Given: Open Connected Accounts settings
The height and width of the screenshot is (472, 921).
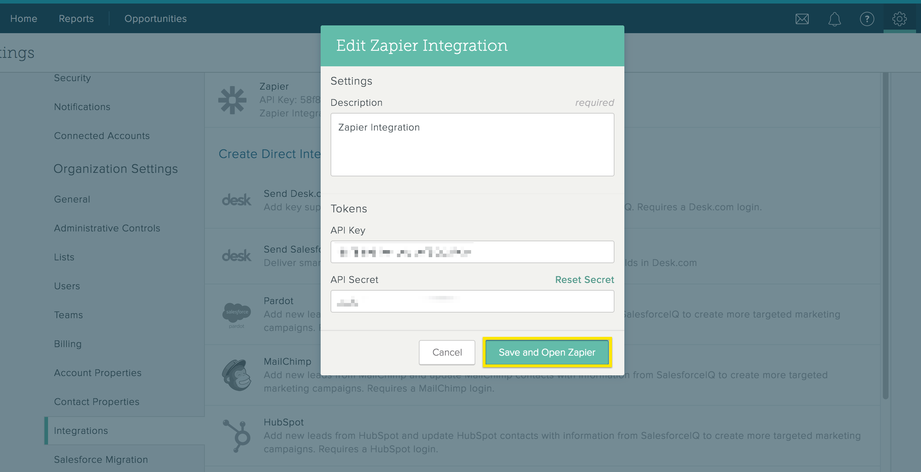Looking at the screenshot, I should click(102, 136).
